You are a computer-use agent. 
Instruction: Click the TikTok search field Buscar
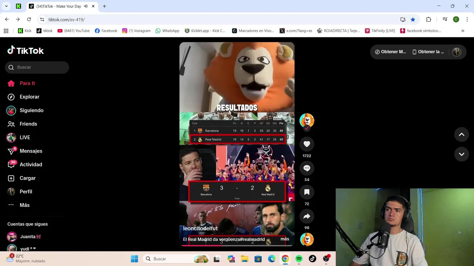[x=37, y=67]
